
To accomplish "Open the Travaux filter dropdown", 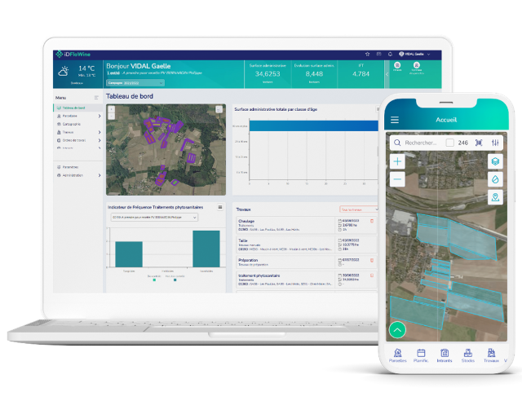I will (356, 209).
